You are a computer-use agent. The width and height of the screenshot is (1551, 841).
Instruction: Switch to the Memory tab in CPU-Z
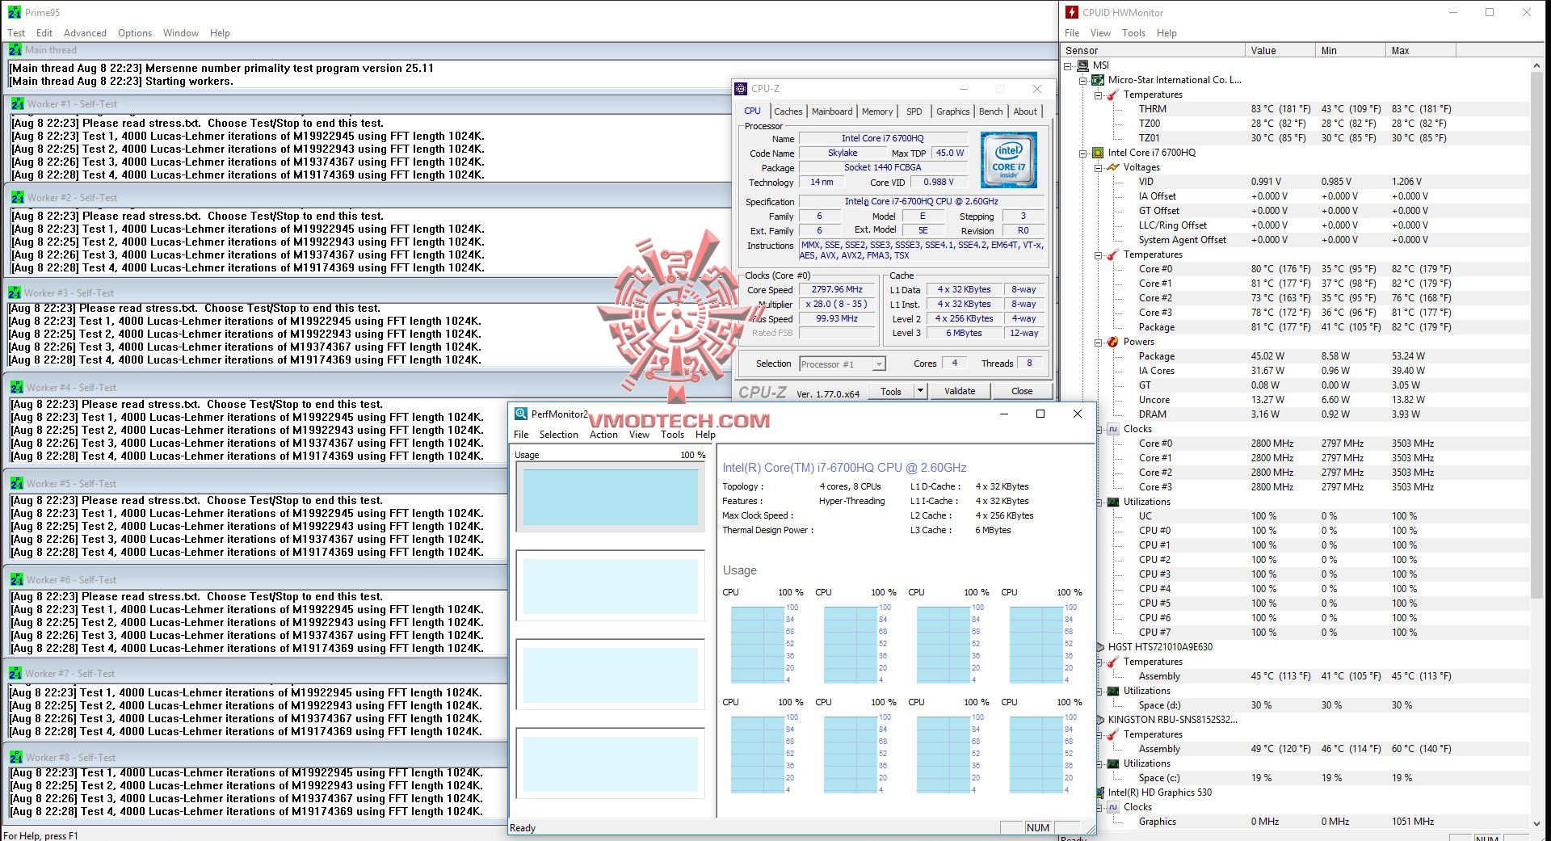(877, 111)
